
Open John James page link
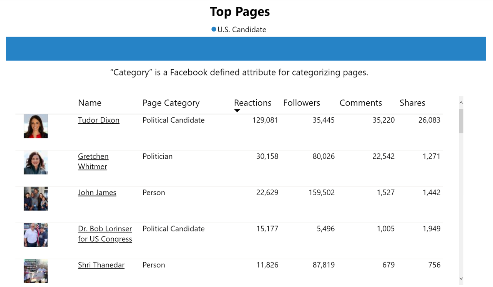pos(97,193)
